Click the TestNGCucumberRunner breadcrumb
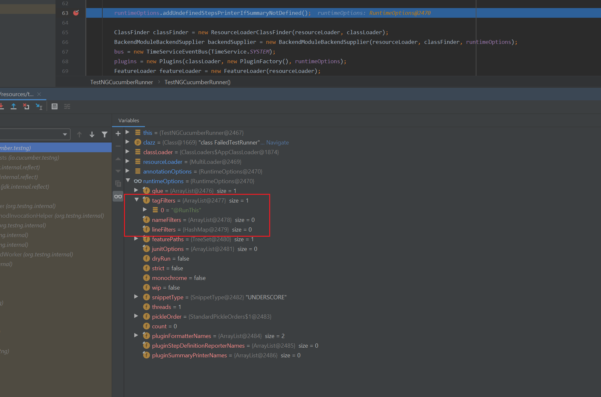Viewport: 601px width, 397px height. [x=121, y=82]
